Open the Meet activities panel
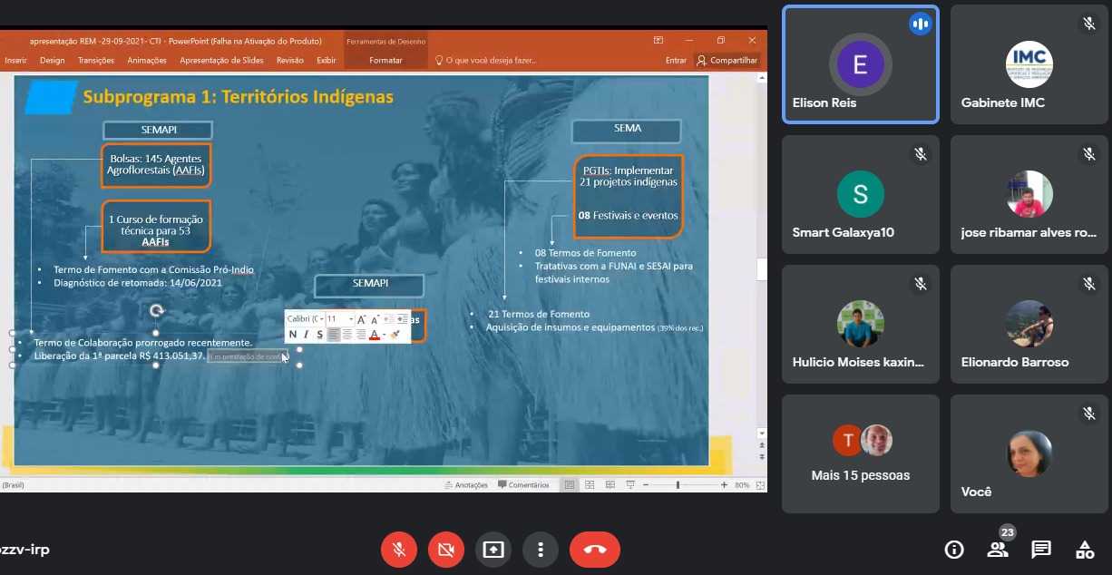The height and width of the screenshot is (575, 1112). [x=1085, y=549]
